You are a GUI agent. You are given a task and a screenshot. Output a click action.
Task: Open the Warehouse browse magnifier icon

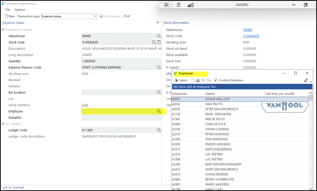[159, 36]
